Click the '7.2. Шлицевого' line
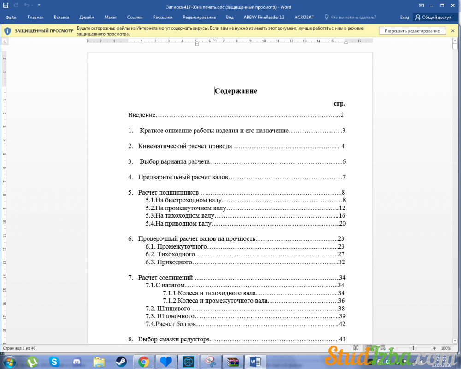The image size is (461, 369). coord(245,309)
